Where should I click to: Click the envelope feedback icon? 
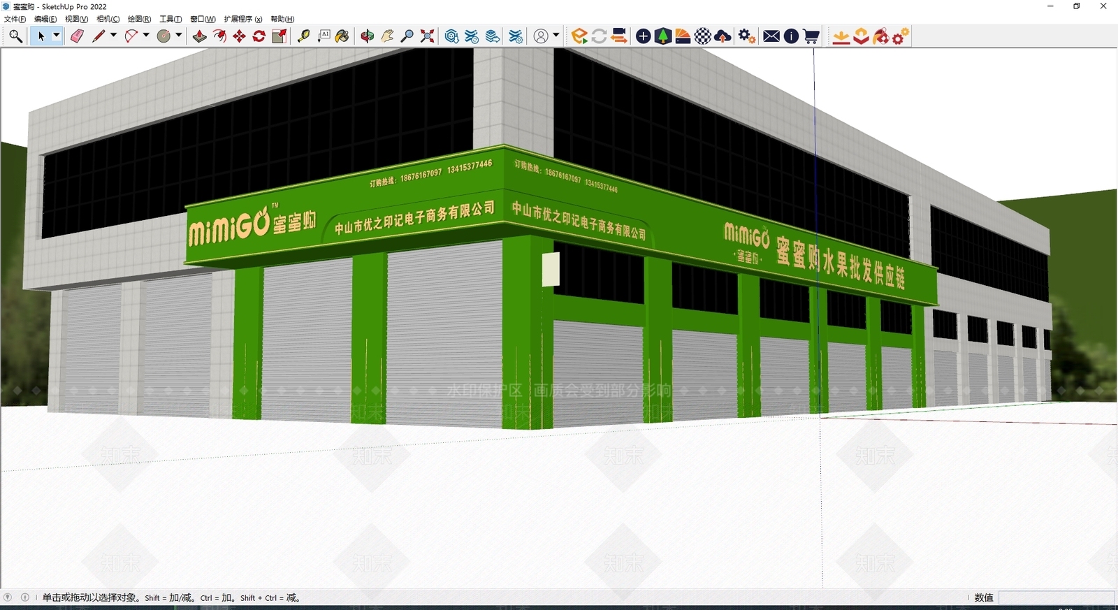(771, 36)
